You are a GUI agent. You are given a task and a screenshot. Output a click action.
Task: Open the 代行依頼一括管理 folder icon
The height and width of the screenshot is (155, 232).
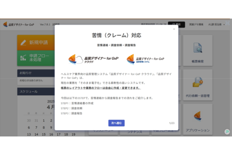(x=198, y=82)
